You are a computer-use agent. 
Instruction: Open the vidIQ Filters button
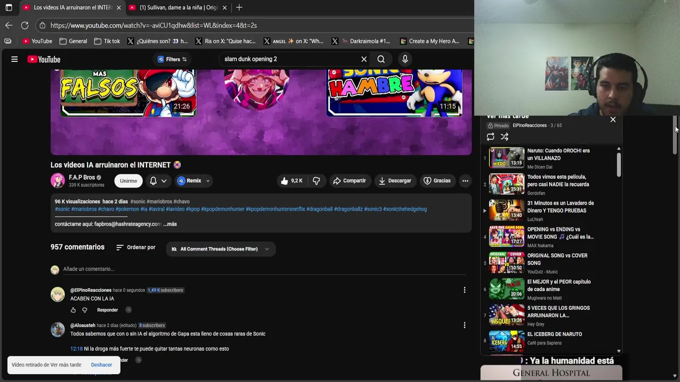click(x=172, y=59)
